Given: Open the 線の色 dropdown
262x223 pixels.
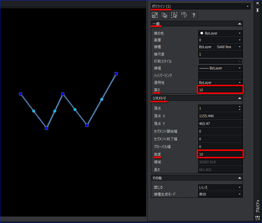Looking at the screenshot, I should (x=240, y=33).
